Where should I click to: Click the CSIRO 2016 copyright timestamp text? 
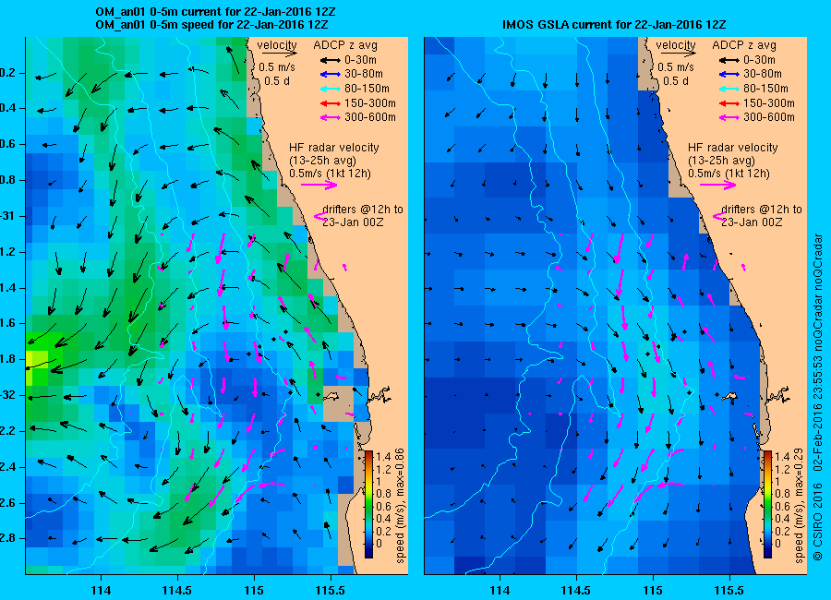(x=818, y=397)
